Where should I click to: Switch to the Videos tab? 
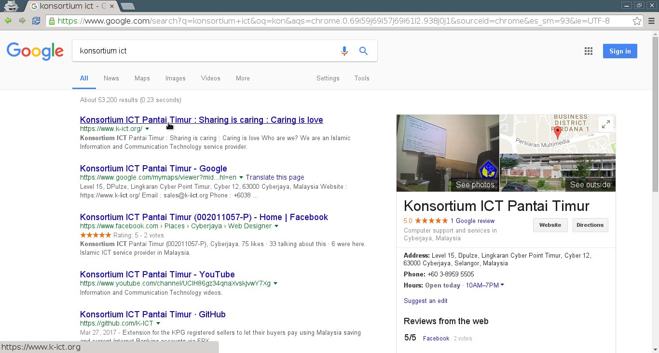pyautogui.click(x=210, y=78)
